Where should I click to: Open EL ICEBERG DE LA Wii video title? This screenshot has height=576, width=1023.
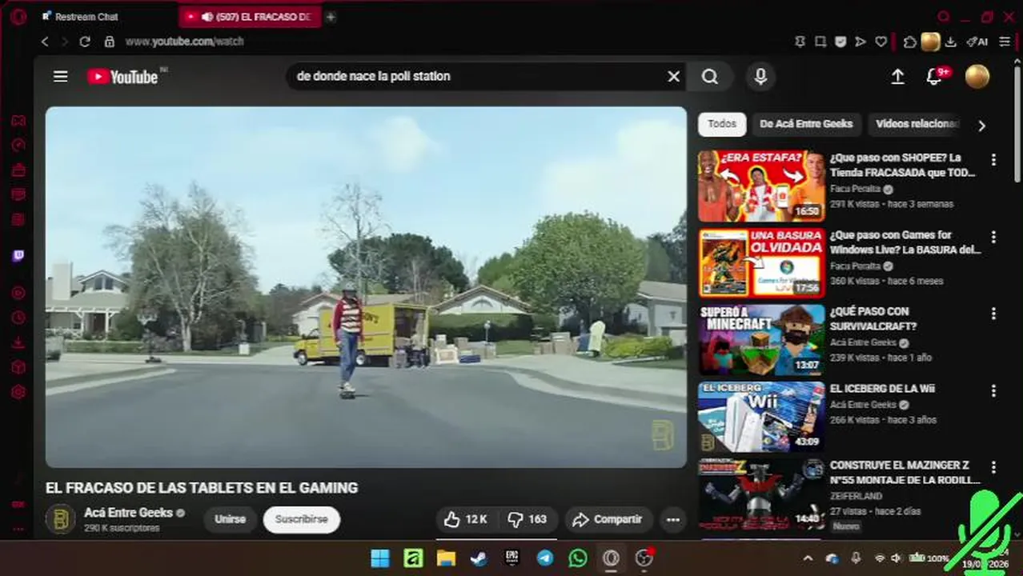click(x=882, y=389)
